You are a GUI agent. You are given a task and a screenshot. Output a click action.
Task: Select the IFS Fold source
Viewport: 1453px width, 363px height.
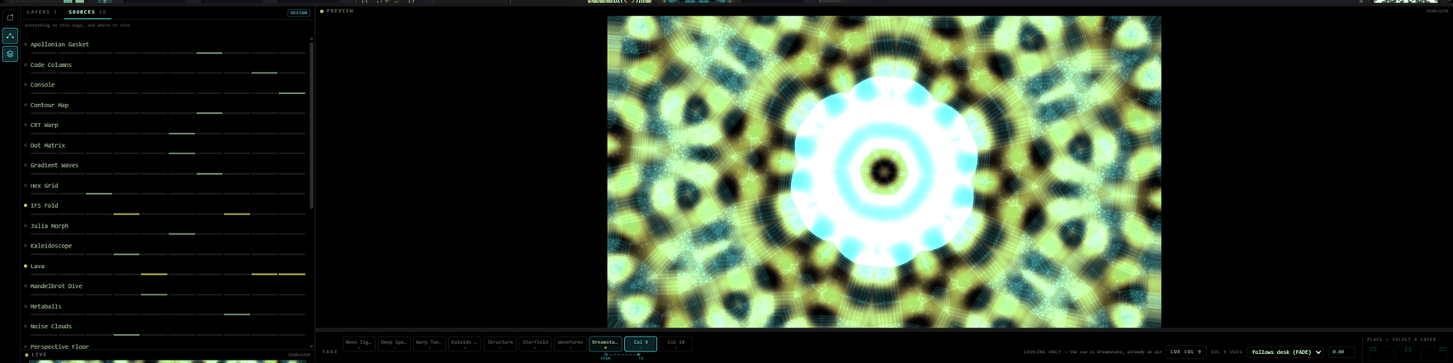[x=45, y=205]
